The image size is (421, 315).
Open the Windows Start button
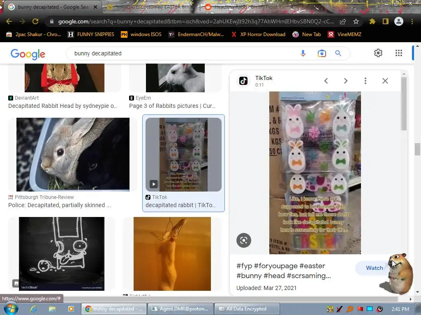coord(11,308)
